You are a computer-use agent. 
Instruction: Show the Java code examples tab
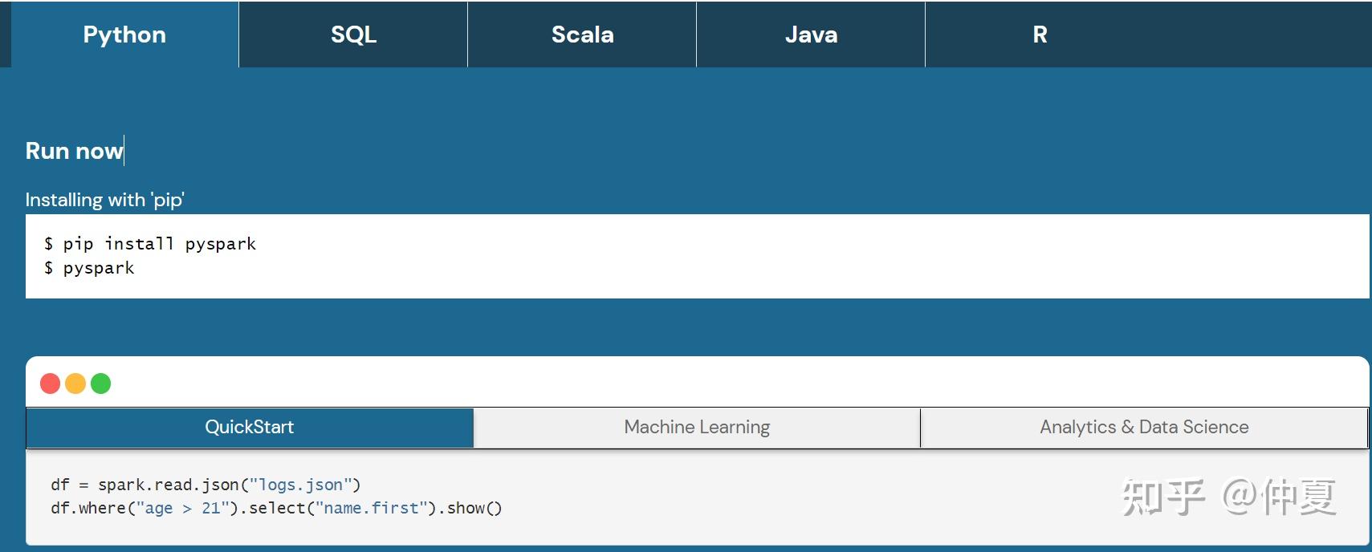811,34
